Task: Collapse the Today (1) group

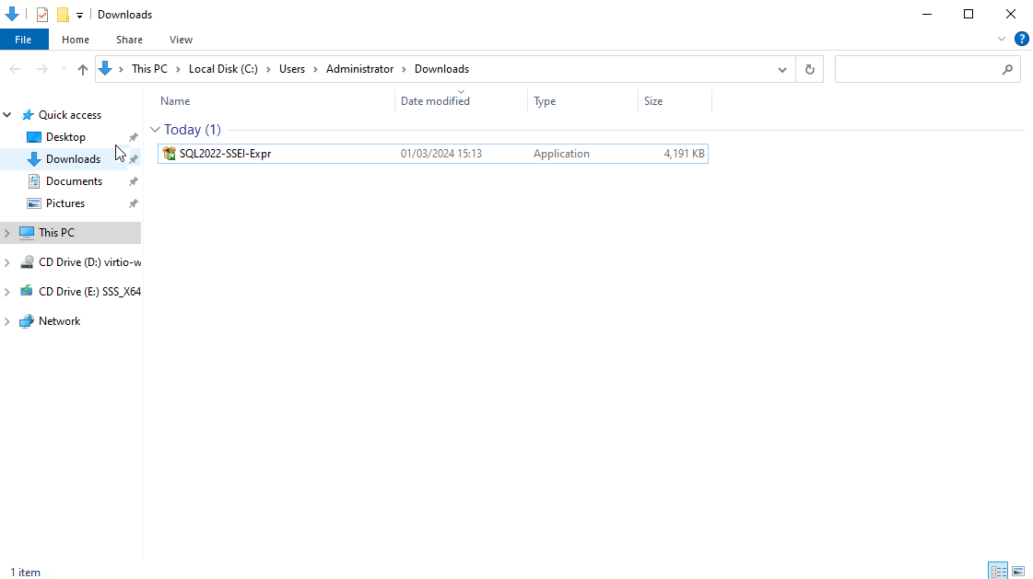Action: 155,130
